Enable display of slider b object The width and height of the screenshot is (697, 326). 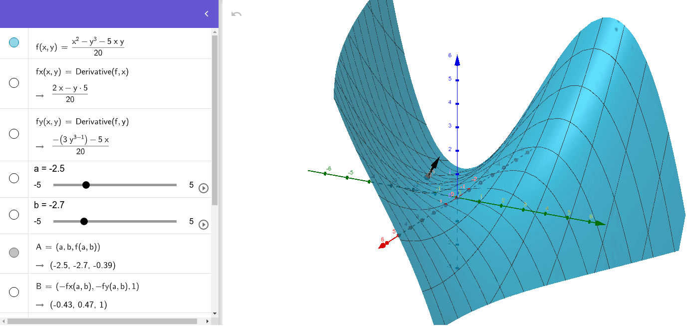coord(14,214)
